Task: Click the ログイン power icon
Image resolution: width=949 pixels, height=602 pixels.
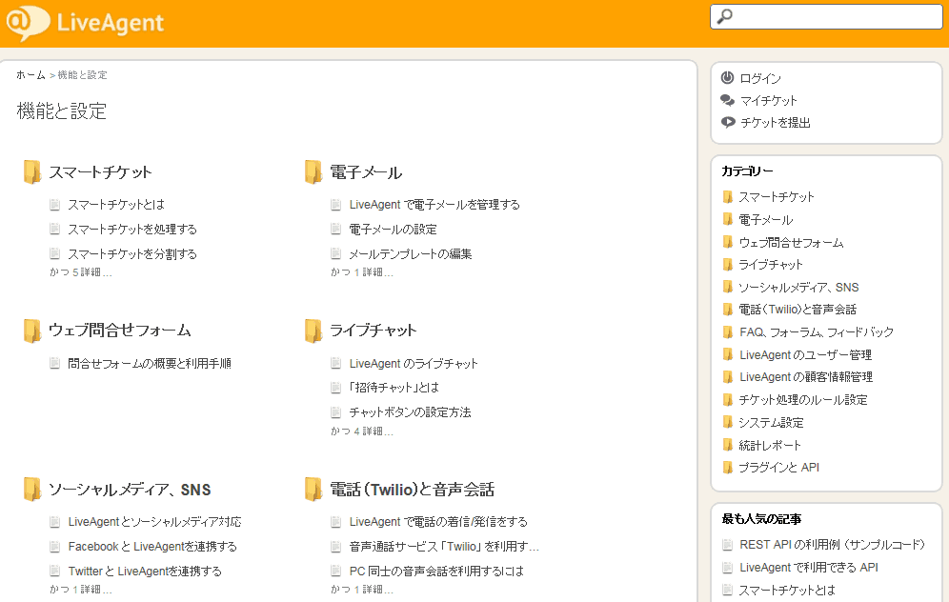Action: click(728, 77)
